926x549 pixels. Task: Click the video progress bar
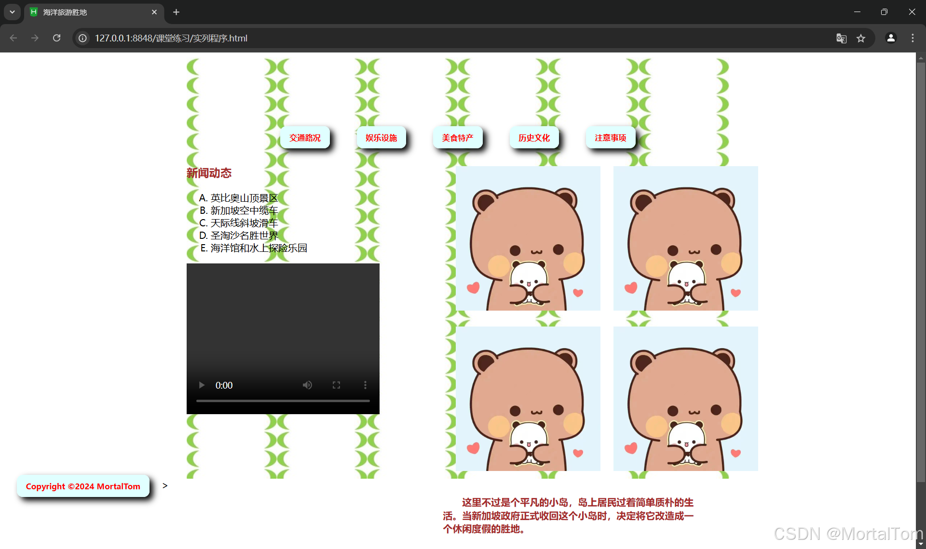(283, 401)
